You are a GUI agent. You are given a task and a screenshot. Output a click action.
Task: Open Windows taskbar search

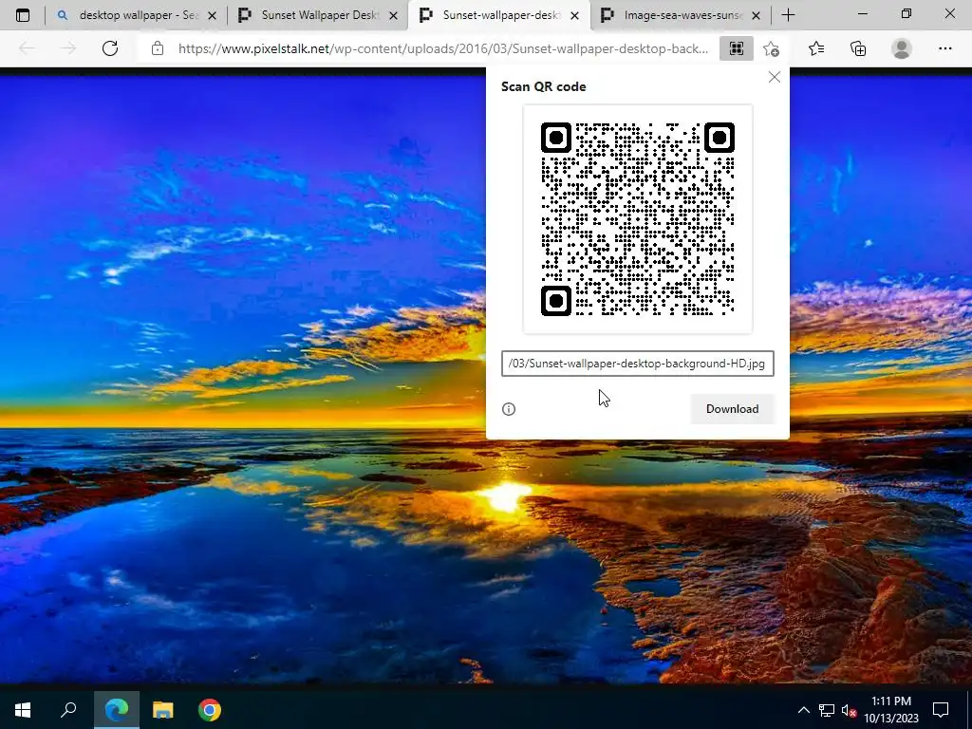click(x=68, y=710)
